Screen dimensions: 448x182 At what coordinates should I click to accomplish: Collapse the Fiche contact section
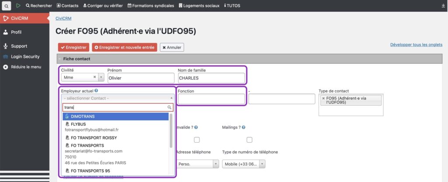[x=60, y=59]
